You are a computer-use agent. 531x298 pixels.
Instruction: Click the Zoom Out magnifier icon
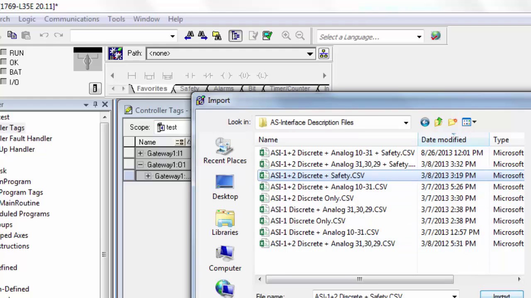300,36
